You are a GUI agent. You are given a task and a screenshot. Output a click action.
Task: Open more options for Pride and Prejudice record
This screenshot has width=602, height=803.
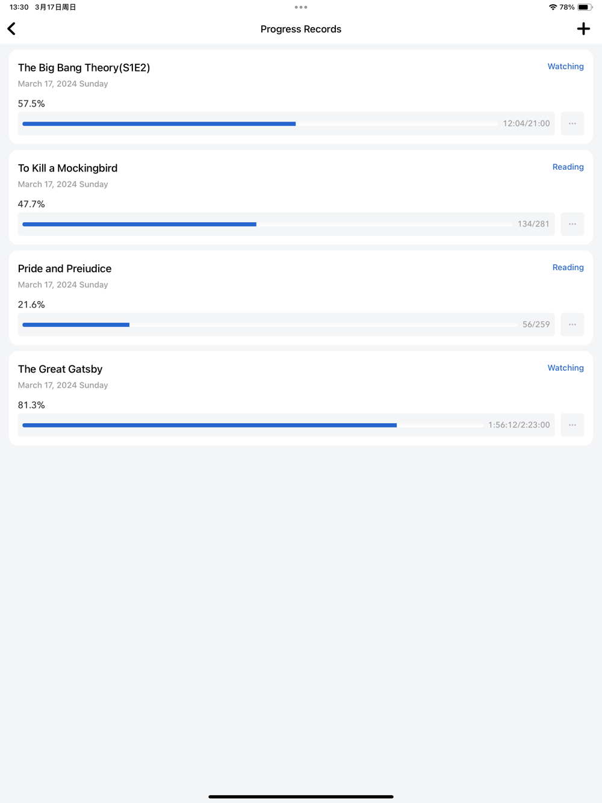click(572, 324)
